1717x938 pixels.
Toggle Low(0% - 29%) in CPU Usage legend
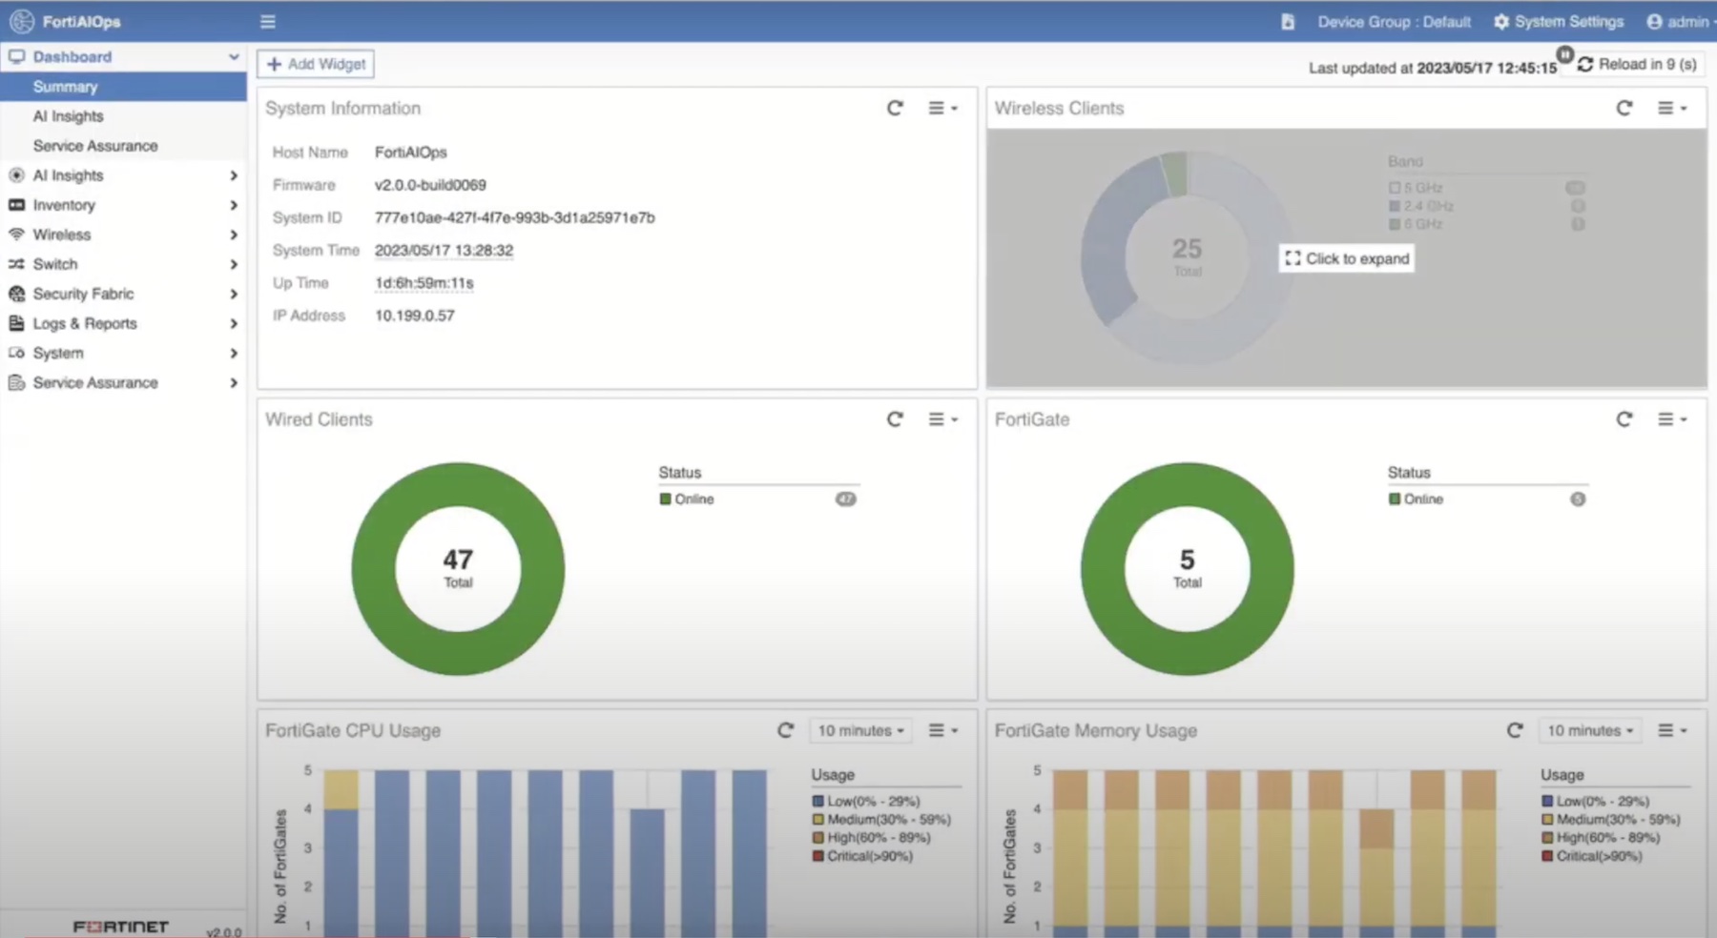866,801
